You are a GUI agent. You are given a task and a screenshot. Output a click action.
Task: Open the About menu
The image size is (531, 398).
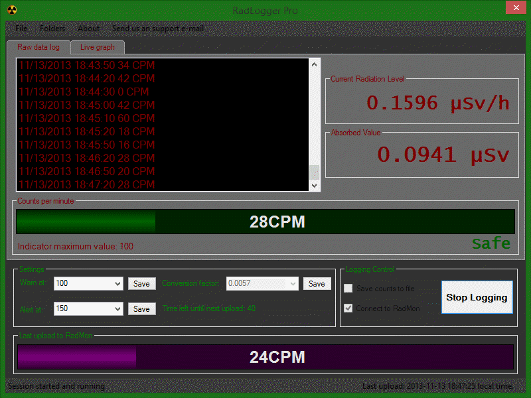pos(88,29)
